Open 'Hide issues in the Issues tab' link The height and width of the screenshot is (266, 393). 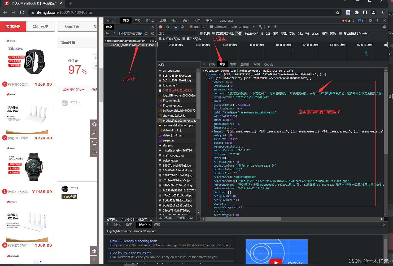tap(131, 253)
